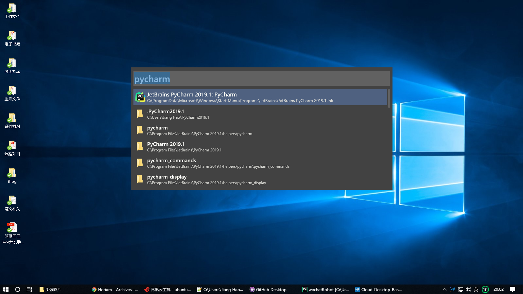Select the .PyCharm2019.1 result title
This screenshot has height=294, width=523.
coord(166,112)
